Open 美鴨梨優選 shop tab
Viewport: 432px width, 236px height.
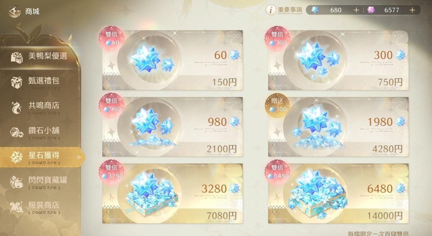(39, 58)
